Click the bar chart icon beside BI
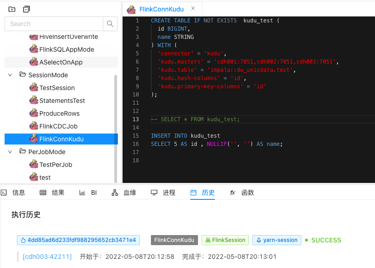 click(82, 193)
